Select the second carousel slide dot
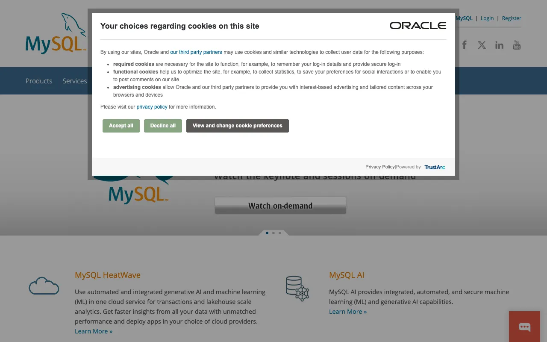547x342 pixels. (273, 233)
